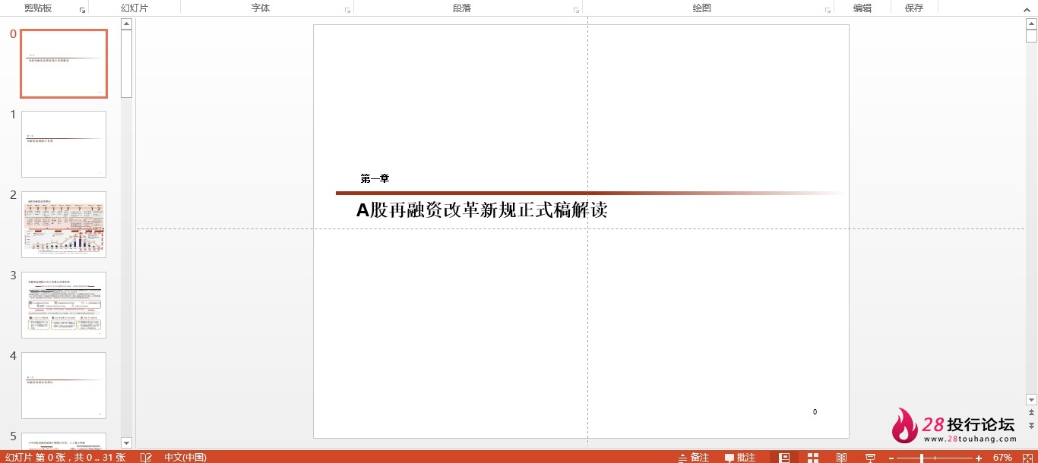
Task: Click the 第一章 text on slide
Action: click(x=375, y=179)
